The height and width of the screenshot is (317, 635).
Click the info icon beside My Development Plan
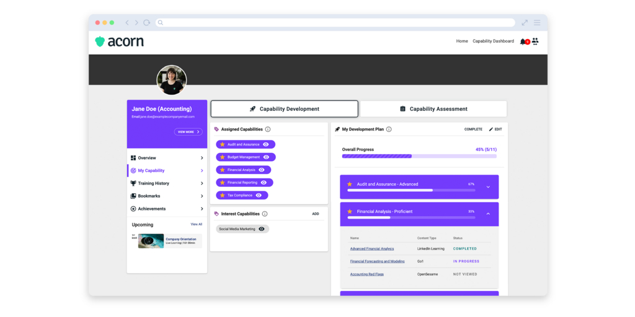point(389,129)
